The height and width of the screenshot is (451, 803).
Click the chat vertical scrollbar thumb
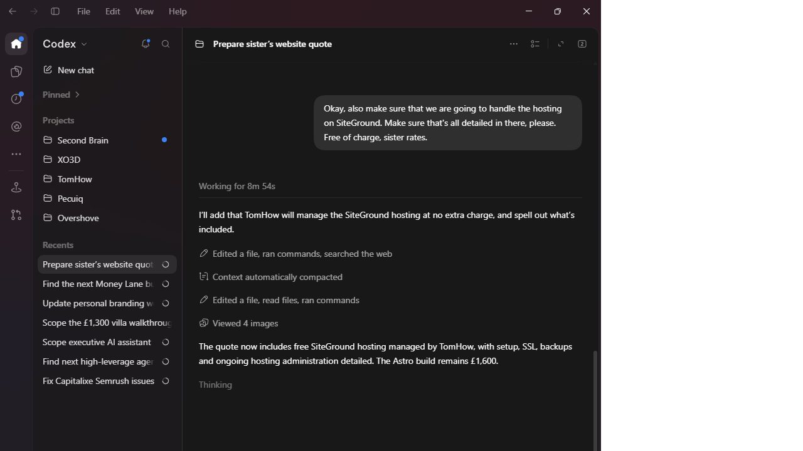(595, 401)
